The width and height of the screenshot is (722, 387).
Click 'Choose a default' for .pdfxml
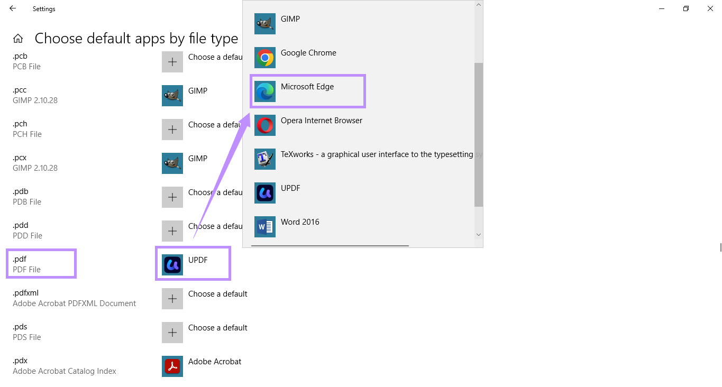tap(218, 294)
